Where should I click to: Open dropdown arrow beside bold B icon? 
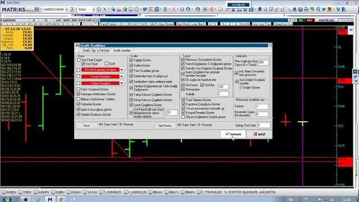(x=169, y=10)
